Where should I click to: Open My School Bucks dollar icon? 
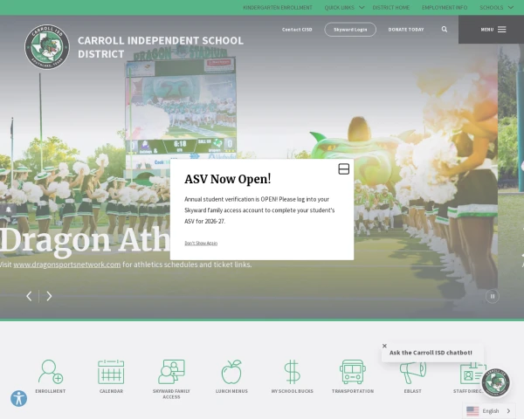tap(292, 372)
